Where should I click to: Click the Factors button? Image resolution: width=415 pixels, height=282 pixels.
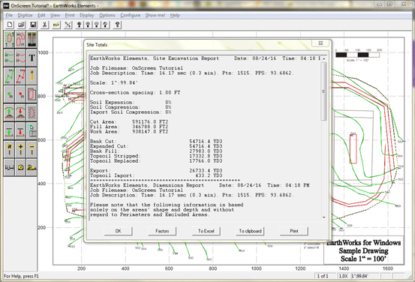162,231
